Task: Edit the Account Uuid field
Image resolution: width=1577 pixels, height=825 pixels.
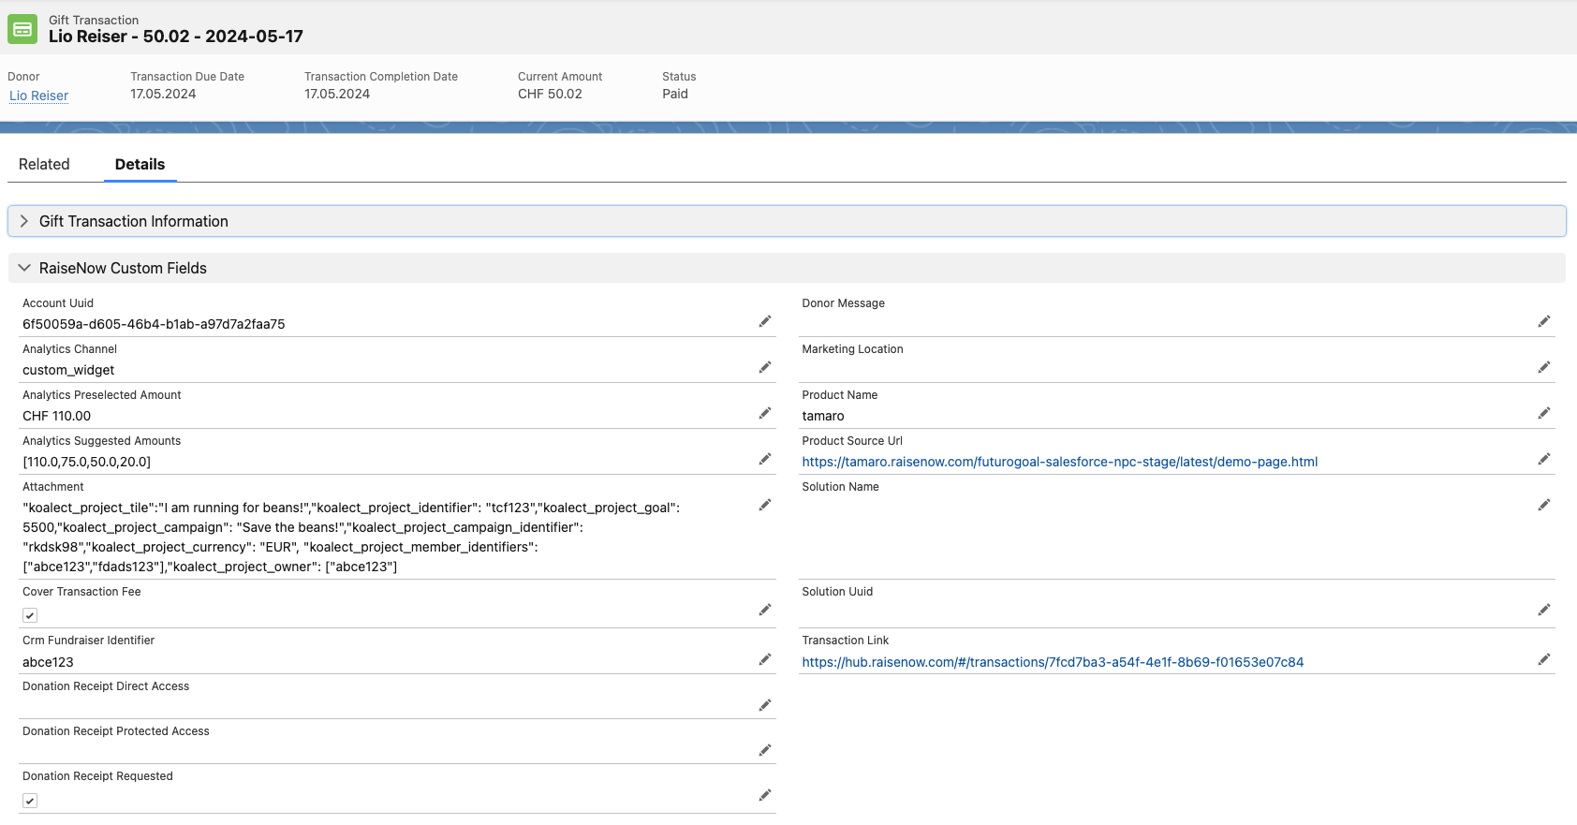Action: (765, 321)
